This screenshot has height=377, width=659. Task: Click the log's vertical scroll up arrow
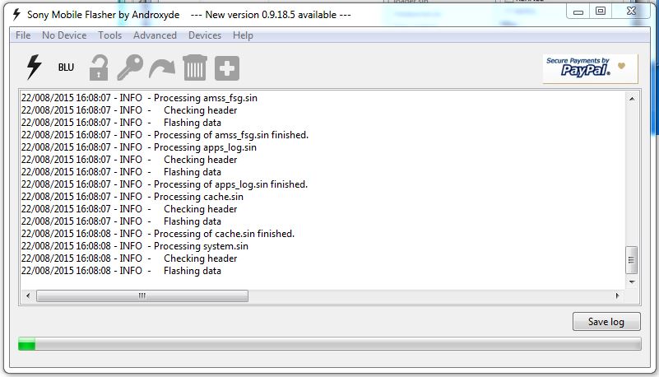click(632, 99)
